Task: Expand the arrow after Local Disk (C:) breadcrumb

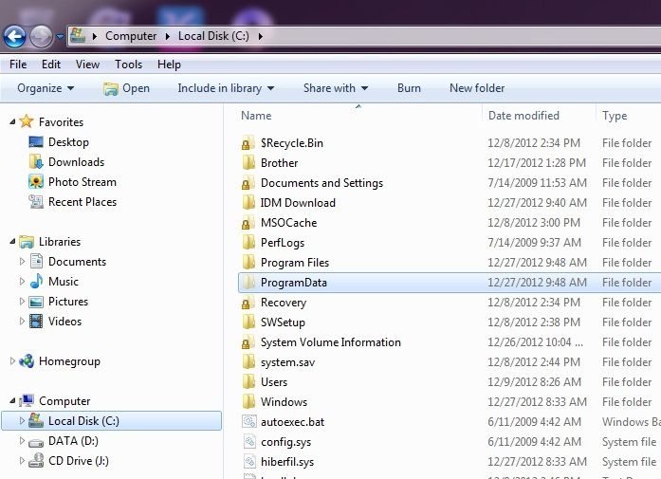Action: [261, 37]
